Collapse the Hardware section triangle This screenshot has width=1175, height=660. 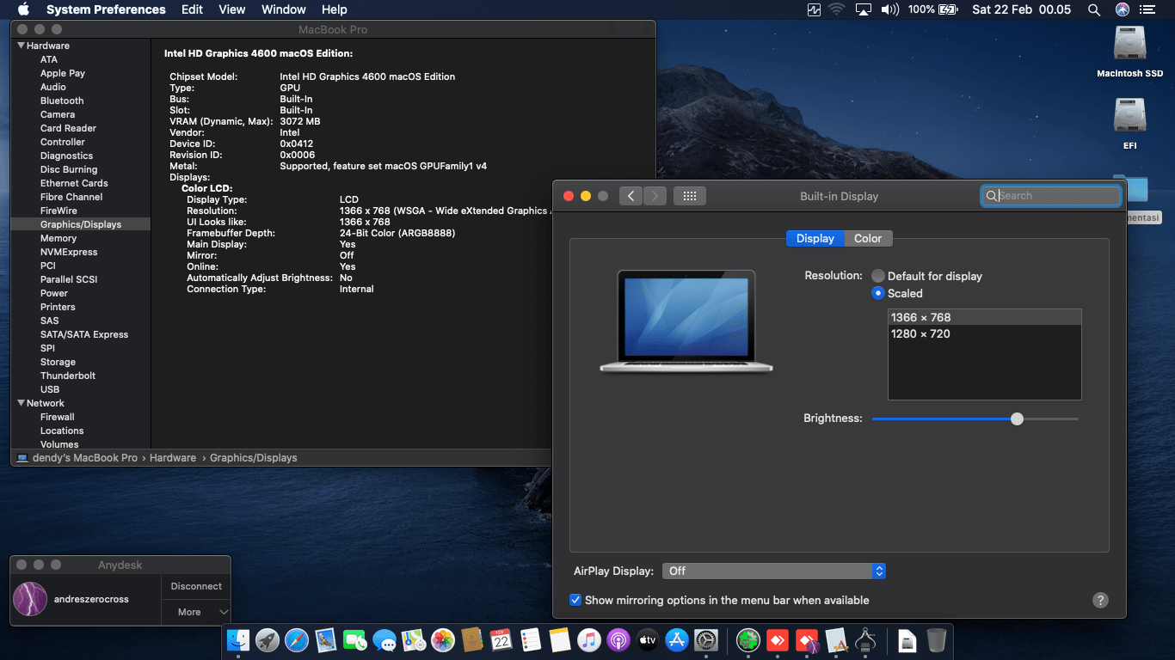[x=21, y=46]
